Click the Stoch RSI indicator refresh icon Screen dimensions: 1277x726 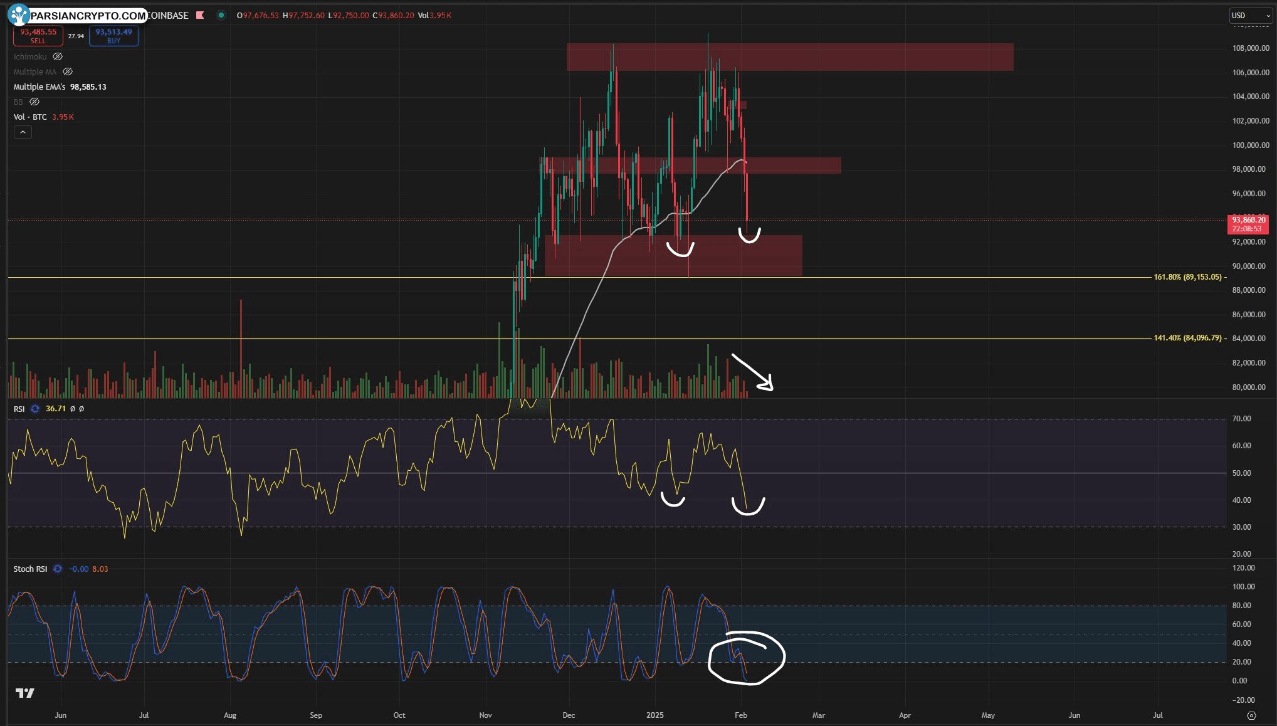(58, 569)
